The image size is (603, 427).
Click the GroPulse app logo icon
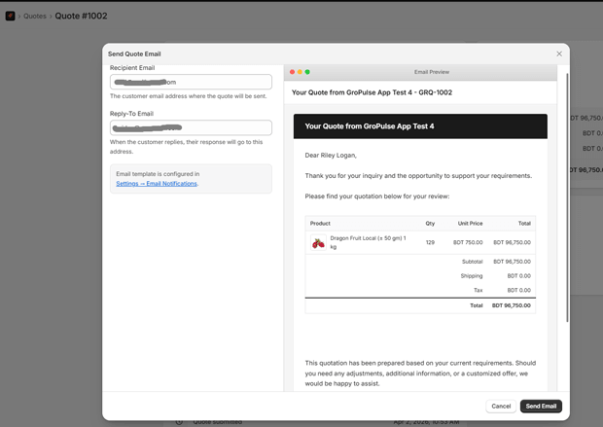click(10, 16)
